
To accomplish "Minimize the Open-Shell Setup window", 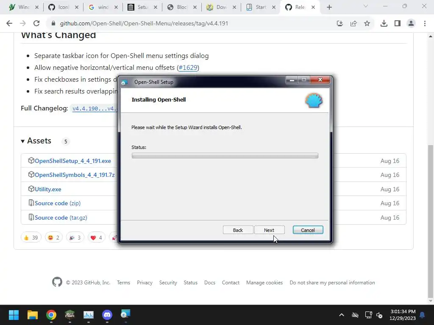I will click(x=292, y=80).
